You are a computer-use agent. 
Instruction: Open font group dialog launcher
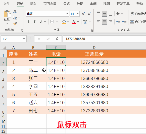coord(92,31)
